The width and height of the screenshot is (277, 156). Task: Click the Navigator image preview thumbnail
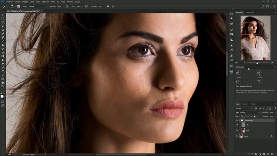(x=255, y=38)
